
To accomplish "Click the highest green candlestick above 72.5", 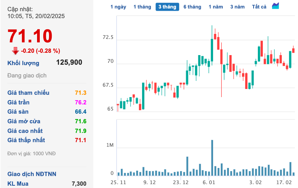I will pyautogui.click(x=212, y=49).
